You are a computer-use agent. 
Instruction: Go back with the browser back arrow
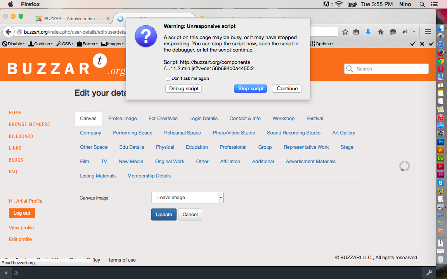pos(9,32)
